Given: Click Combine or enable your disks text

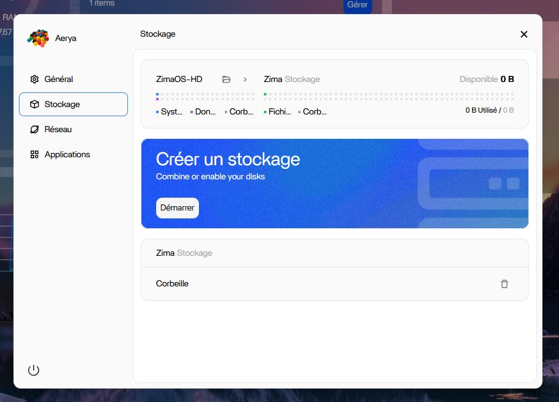Looking at the screenshot, I should coord(211,176).
